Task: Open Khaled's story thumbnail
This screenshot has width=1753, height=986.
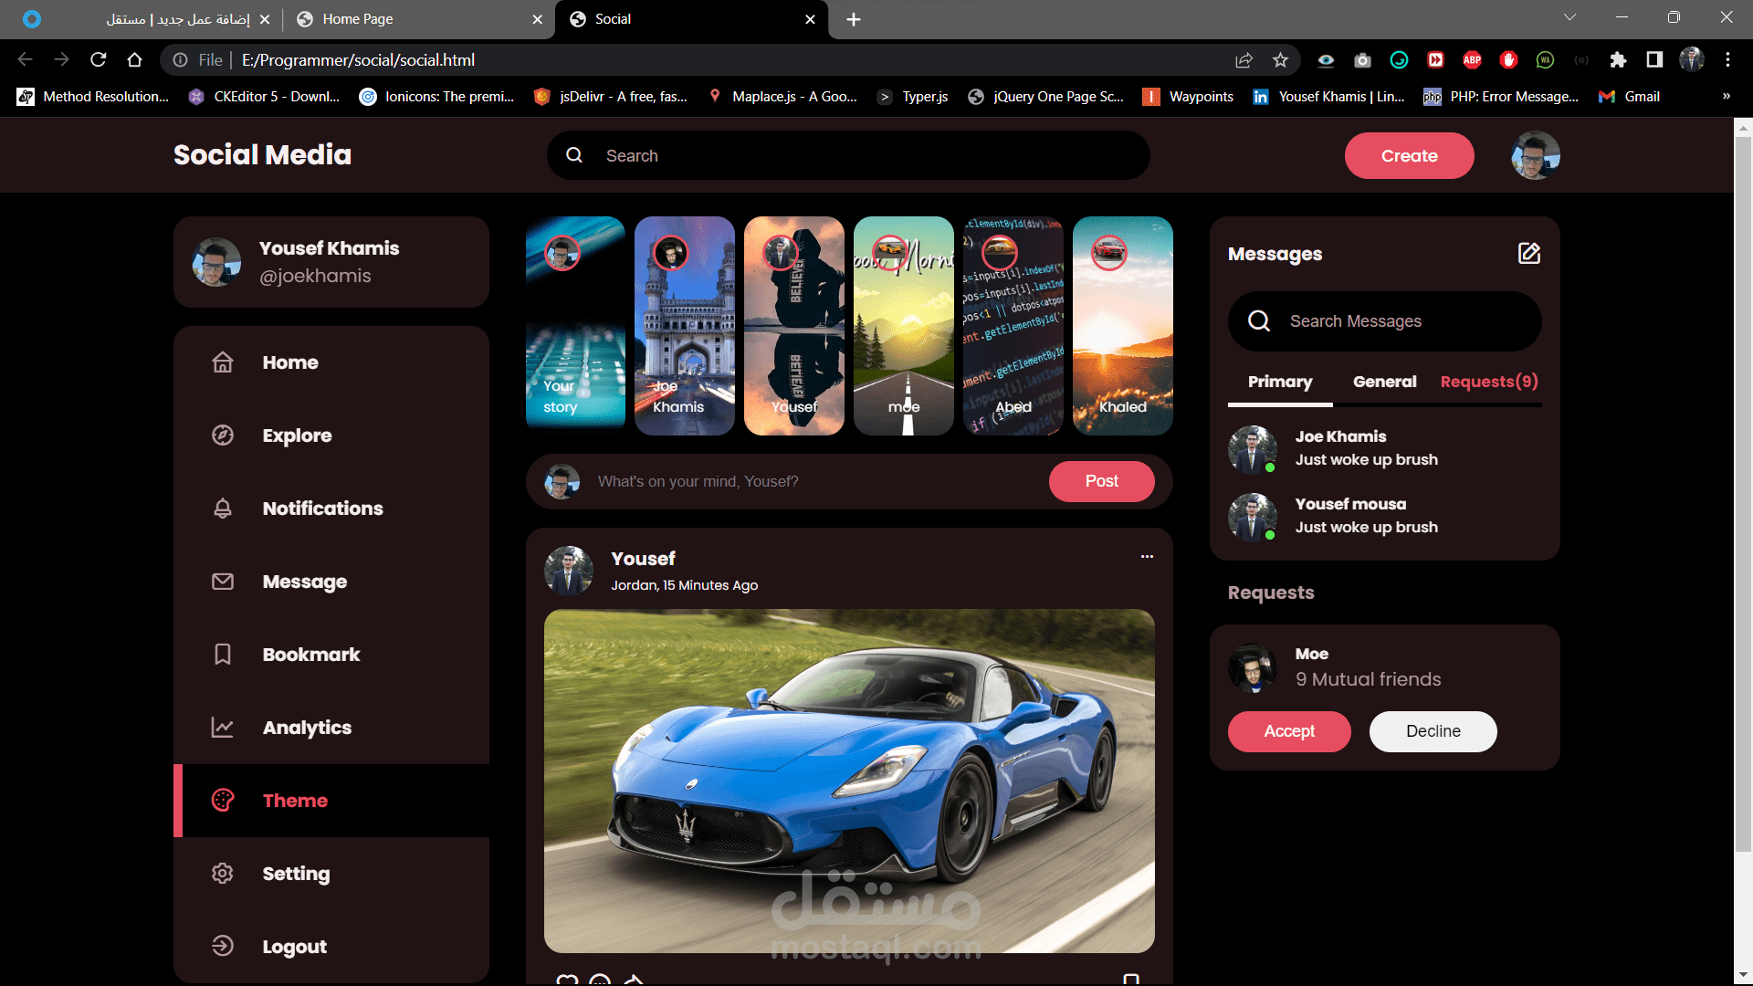Action: click(1122, 326)
